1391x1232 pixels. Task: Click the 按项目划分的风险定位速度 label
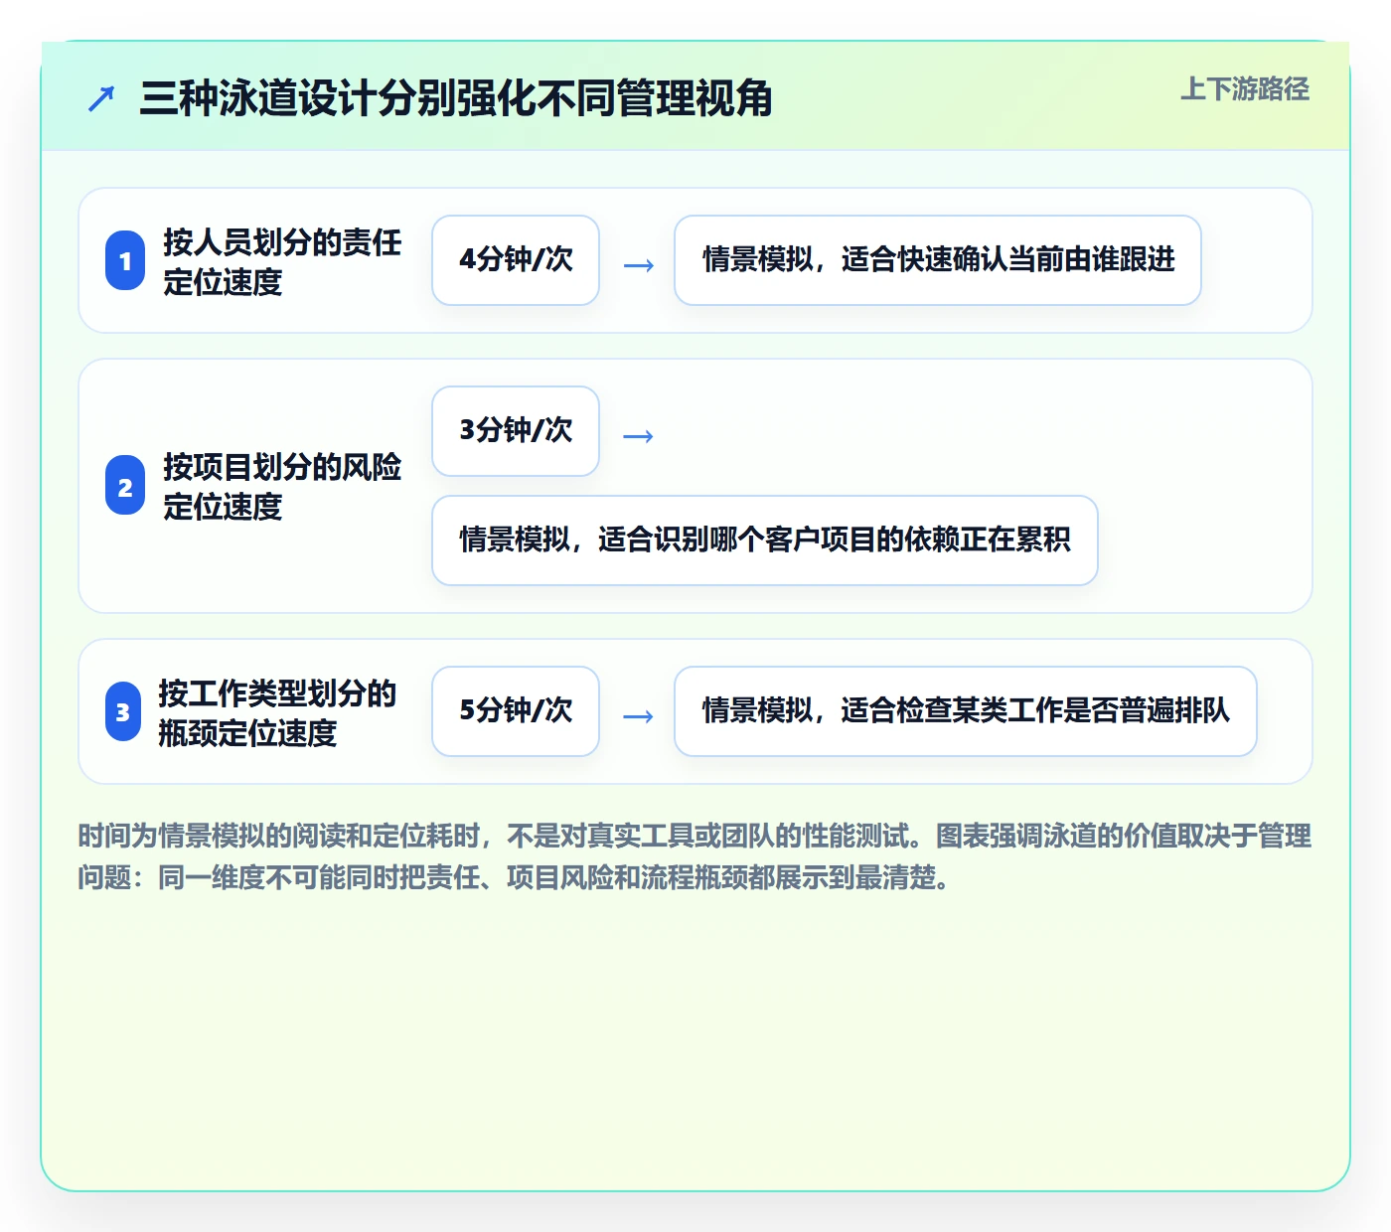[282, 486]
